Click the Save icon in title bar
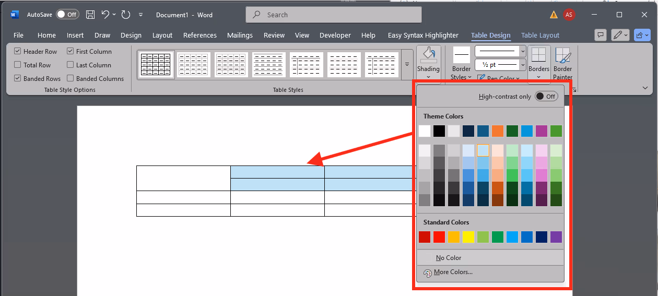Viewport: 658px width, 296px height. tap(90, 15)
